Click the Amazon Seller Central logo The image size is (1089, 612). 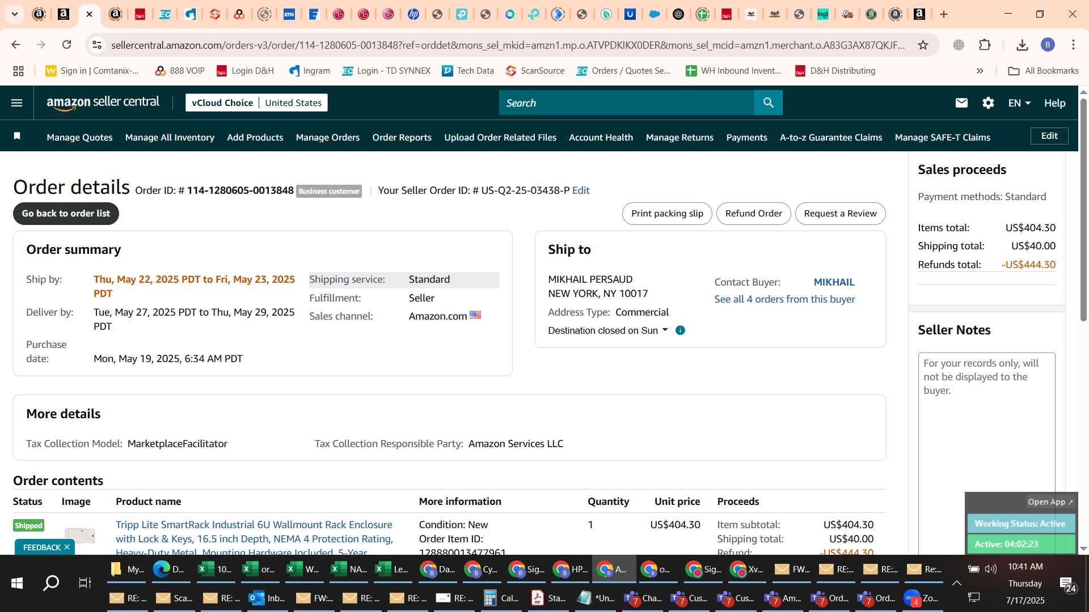click(x=103, y=103)
